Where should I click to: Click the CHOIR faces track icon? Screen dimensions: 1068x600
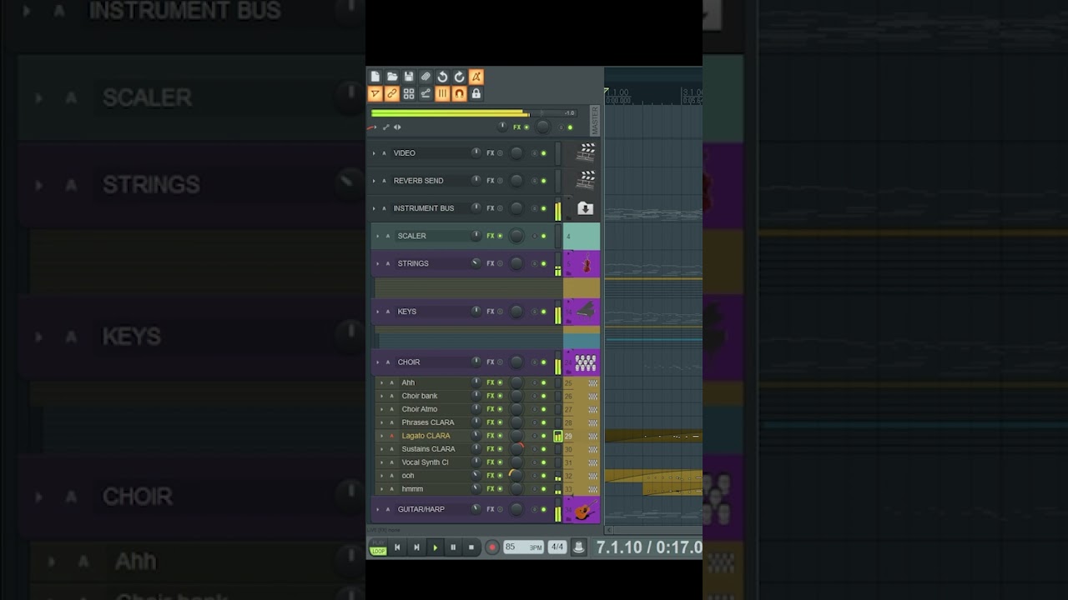585,362
